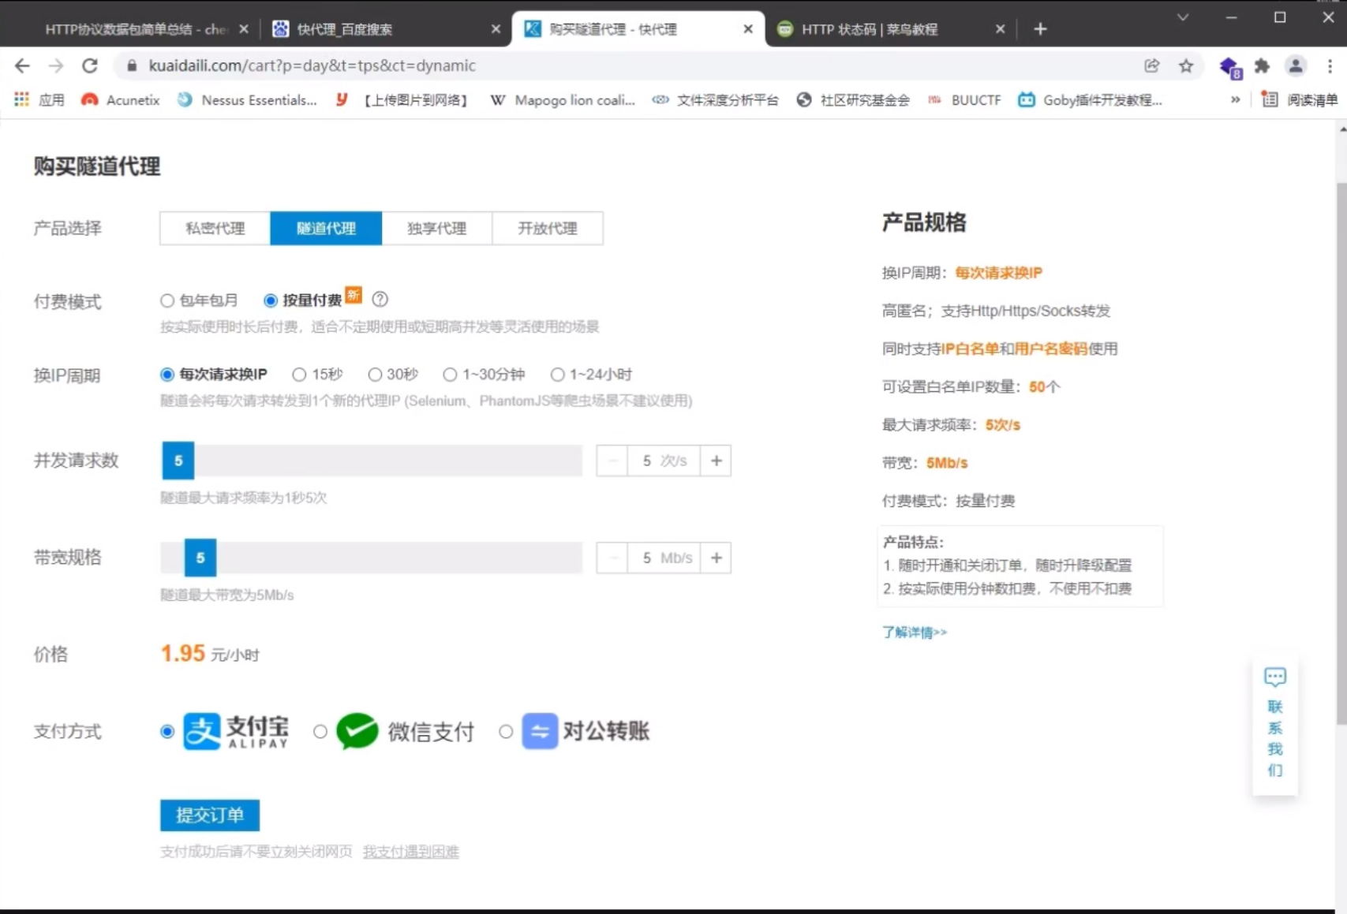The image size is (1347, 914).
Task: Click the page vertical scrollbar
Action: 1341,453
